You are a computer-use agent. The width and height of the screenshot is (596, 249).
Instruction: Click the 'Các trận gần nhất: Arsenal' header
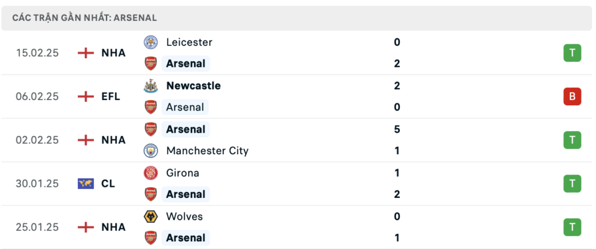tap(84, 18)
